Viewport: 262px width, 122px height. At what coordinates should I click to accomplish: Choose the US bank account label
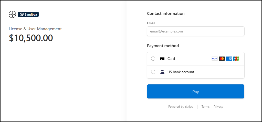click(x=181, y=72)
